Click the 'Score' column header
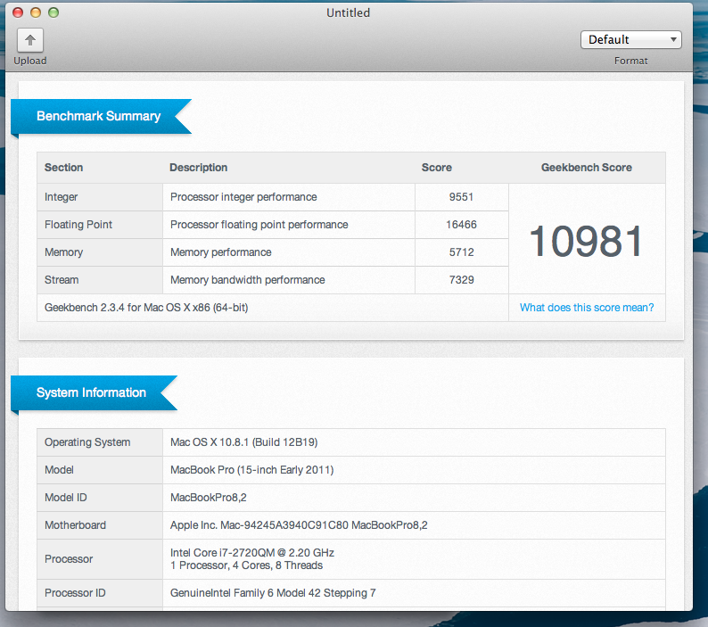 tap(437, 168)
